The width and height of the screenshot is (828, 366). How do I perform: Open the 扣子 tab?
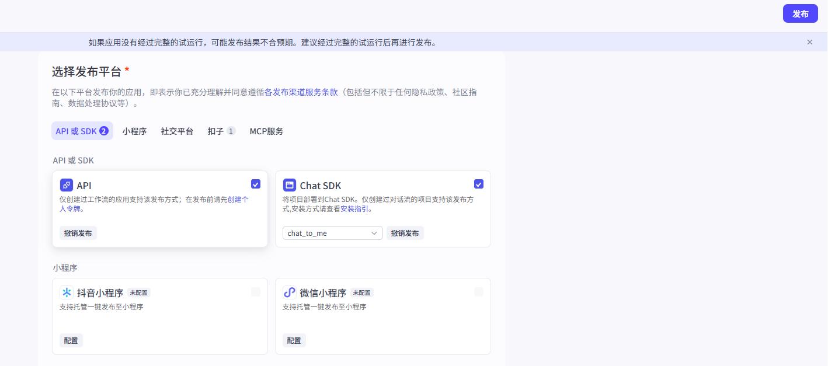pos(216,131)
